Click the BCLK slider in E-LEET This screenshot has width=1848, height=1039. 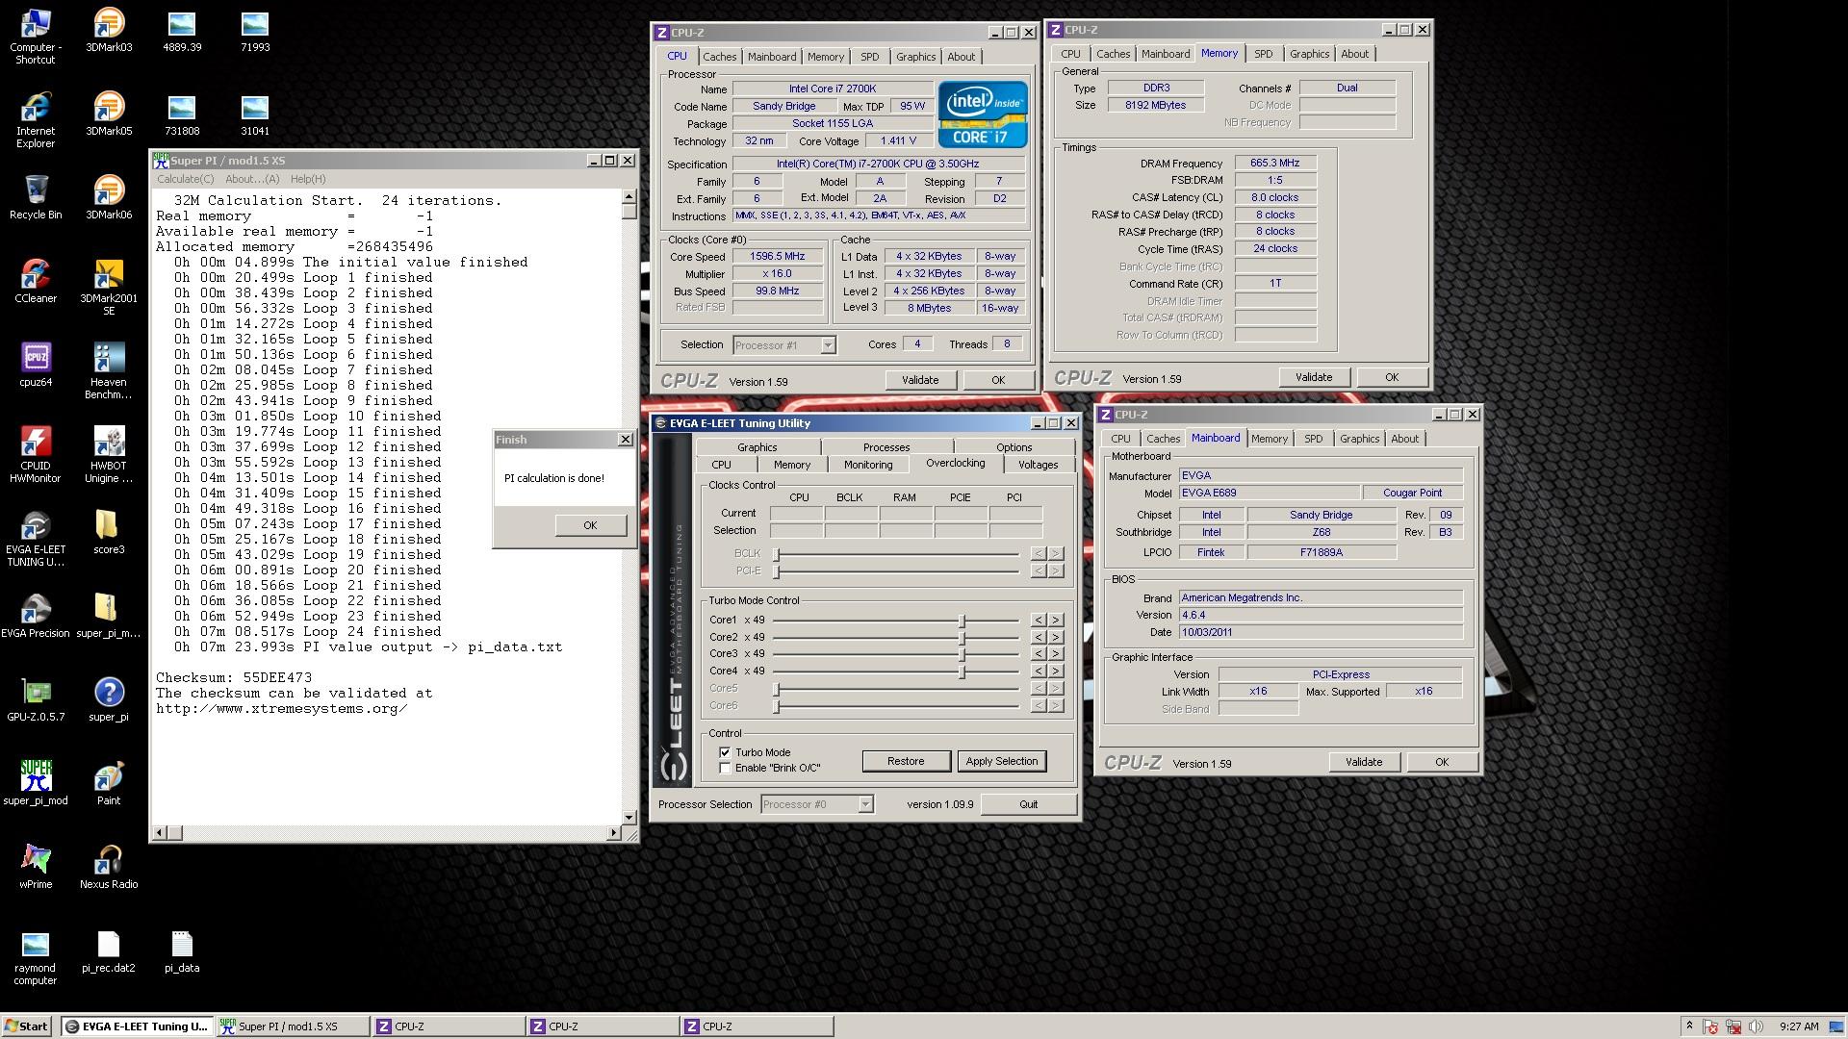777,554
